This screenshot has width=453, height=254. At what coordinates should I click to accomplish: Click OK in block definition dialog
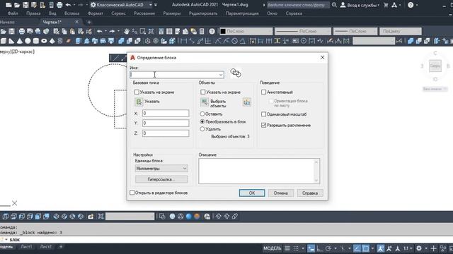252,193
